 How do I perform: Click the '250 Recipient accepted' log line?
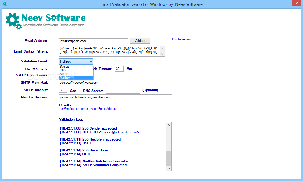click(90, 139)
